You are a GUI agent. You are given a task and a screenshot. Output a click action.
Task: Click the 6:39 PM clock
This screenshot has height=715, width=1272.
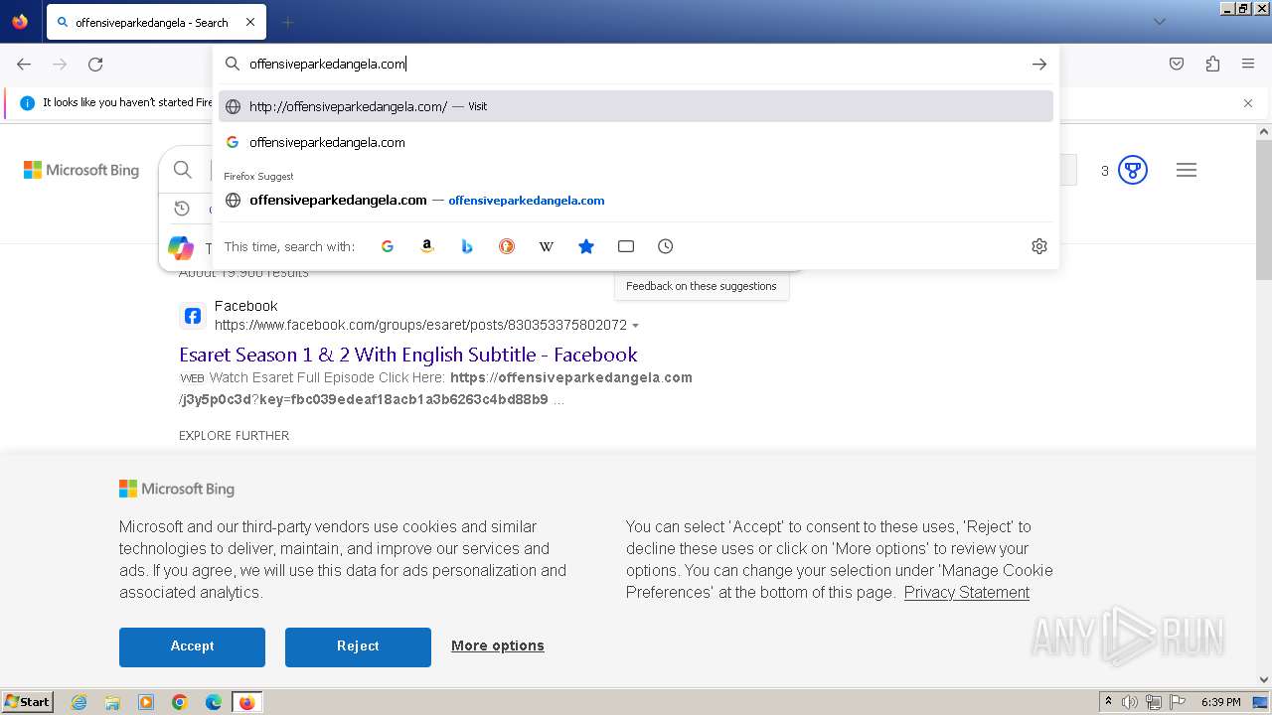click(x=1221, y=702)
